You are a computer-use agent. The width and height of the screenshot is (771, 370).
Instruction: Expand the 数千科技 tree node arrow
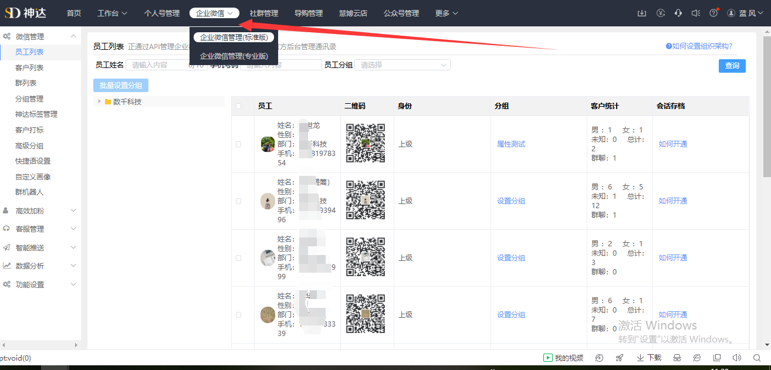tap(100, 101)
